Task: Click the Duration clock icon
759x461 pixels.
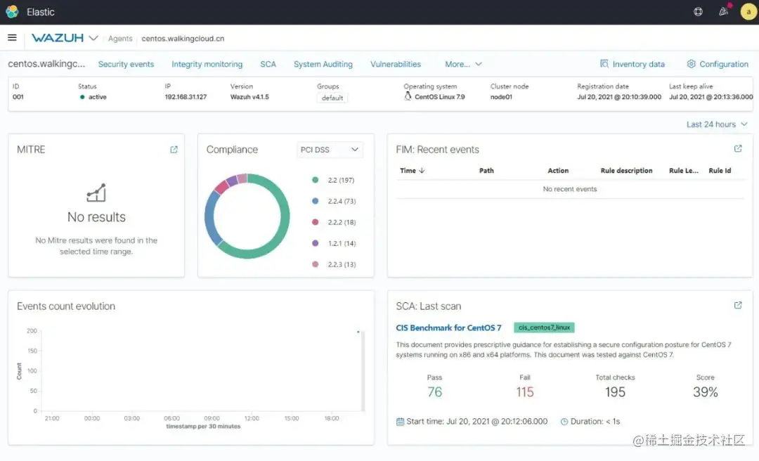Action: click(x=564, y=422)
